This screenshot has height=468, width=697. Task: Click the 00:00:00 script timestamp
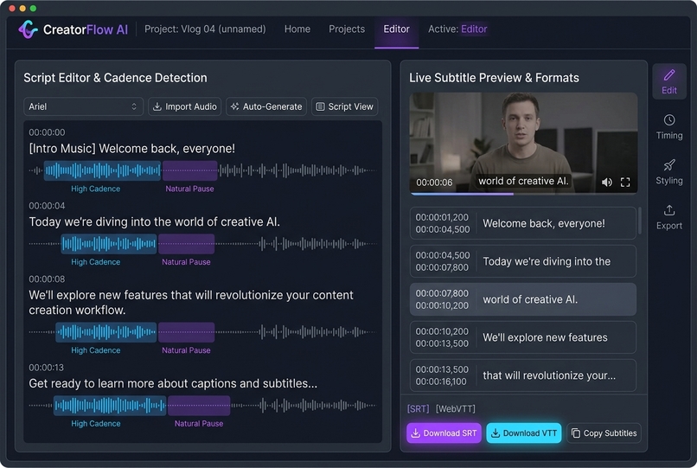click(47, 132)
